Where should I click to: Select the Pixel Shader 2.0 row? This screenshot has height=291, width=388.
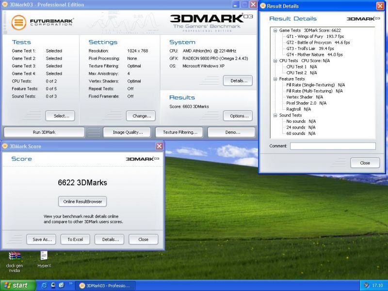pyautogui.click(x=307, y=103)
